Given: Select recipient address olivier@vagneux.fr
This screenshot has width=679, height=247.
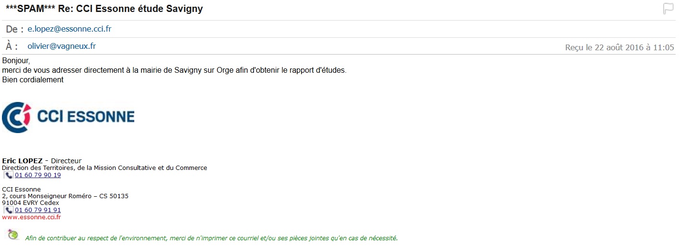Looking at the screenshot, I should (x=61, y=46).
